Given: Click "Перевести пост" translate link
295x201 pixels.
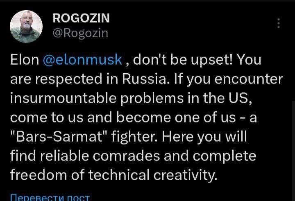Looking at the screenshot, I should pyautogui.click(x=50, y=197).
